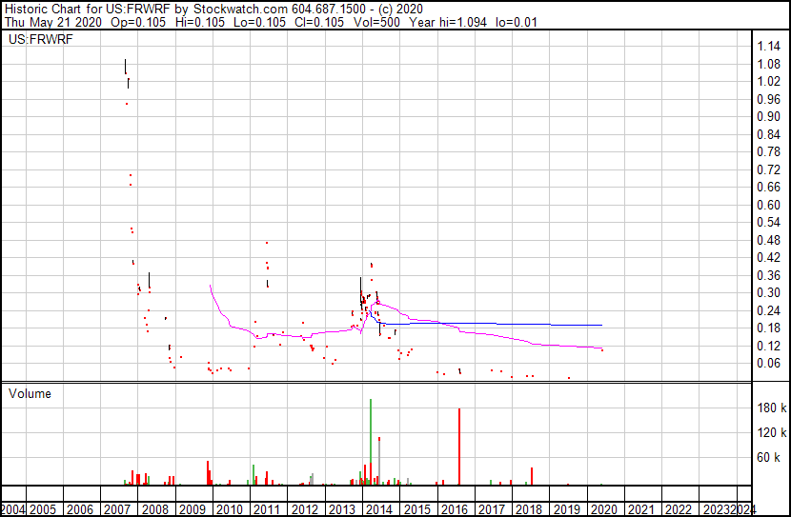Click the 2016 year label

pos(455,509)
